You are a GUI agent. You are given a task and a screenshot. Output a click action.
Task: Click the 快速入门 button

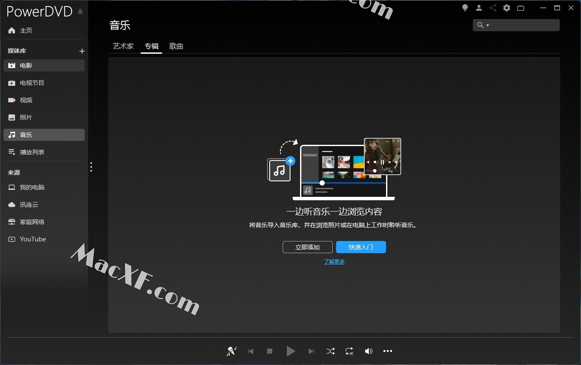pyautogui.click(x=361, y=247)
